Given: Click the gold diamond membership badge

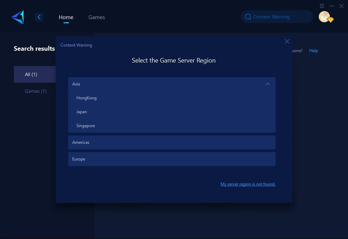Looking at the screenshot, I should point(331,20).
